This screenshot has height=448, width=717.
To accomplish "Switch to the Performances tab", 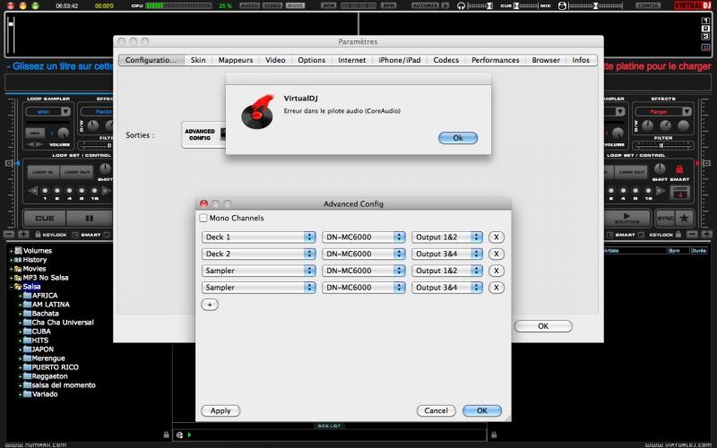I will click(x=496, y=60).
